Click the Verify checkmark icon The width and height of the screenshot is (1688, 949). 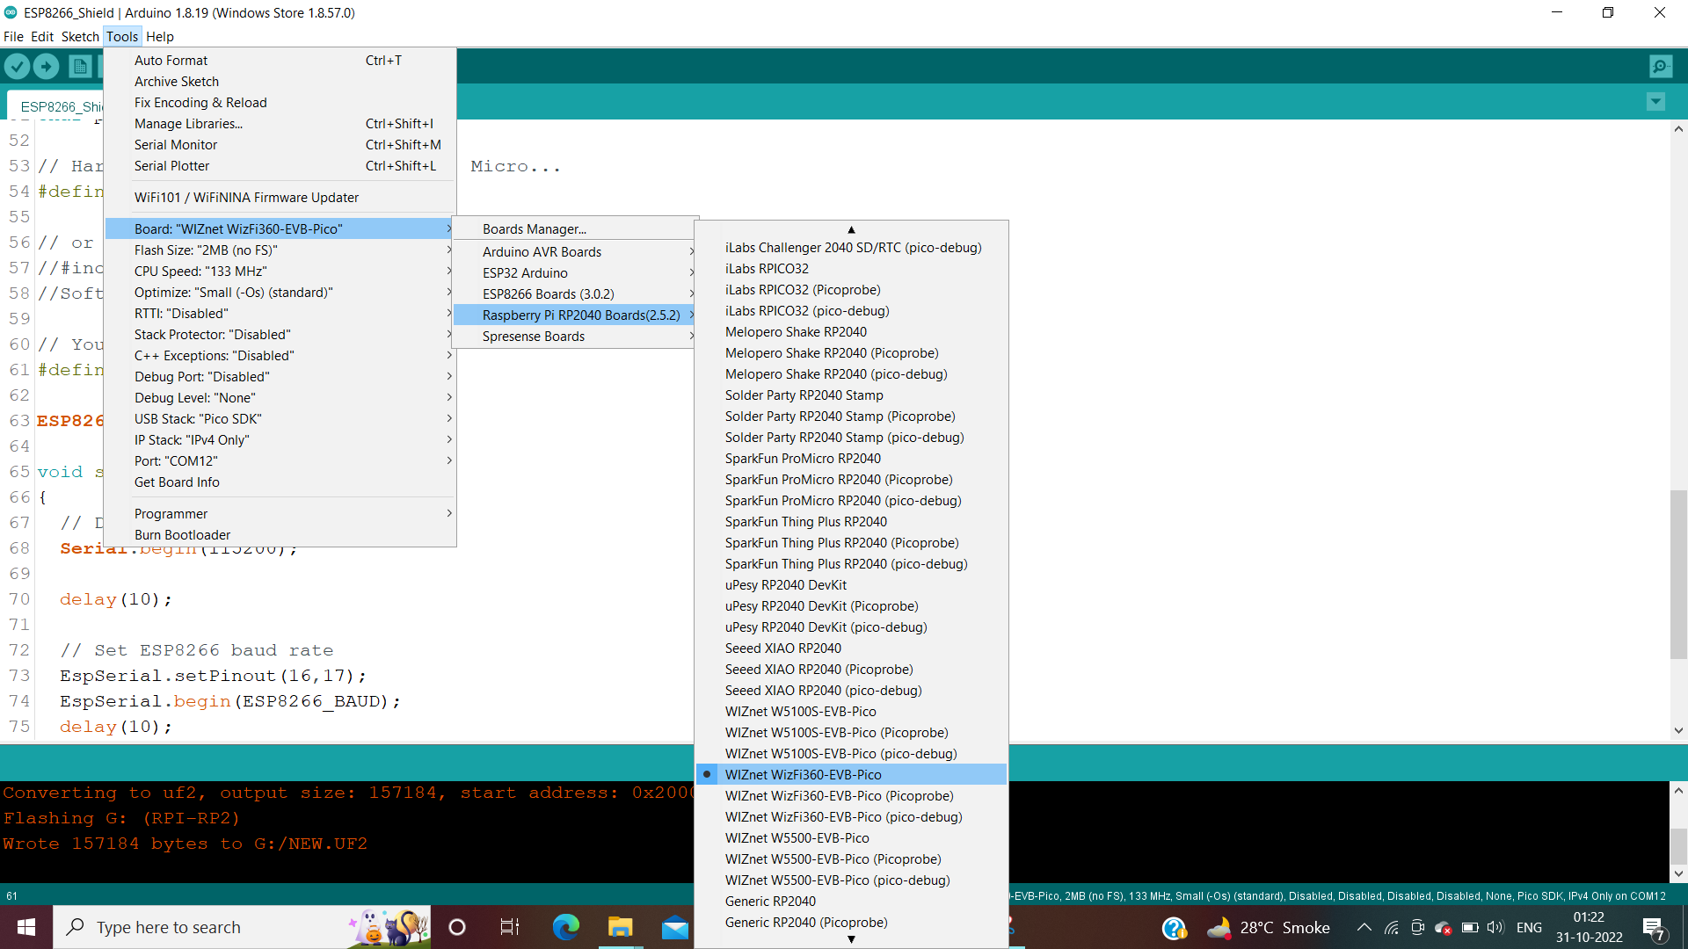18,66
